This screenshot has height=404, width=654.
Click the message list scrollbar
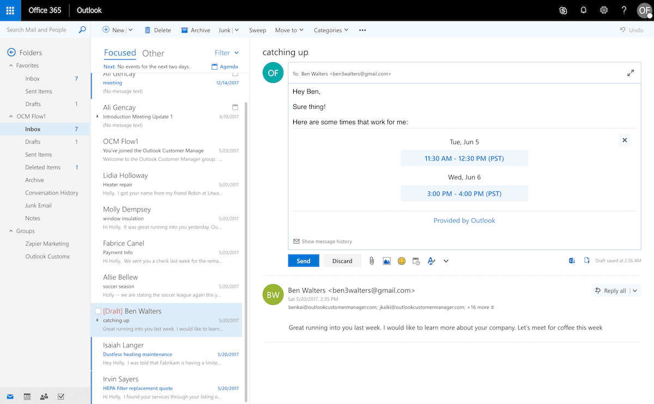tap(246, 251)
